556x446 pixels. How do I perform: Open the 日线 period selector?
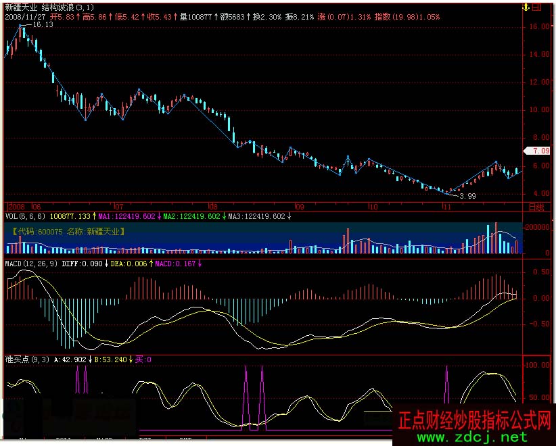(x=536, y=206)
